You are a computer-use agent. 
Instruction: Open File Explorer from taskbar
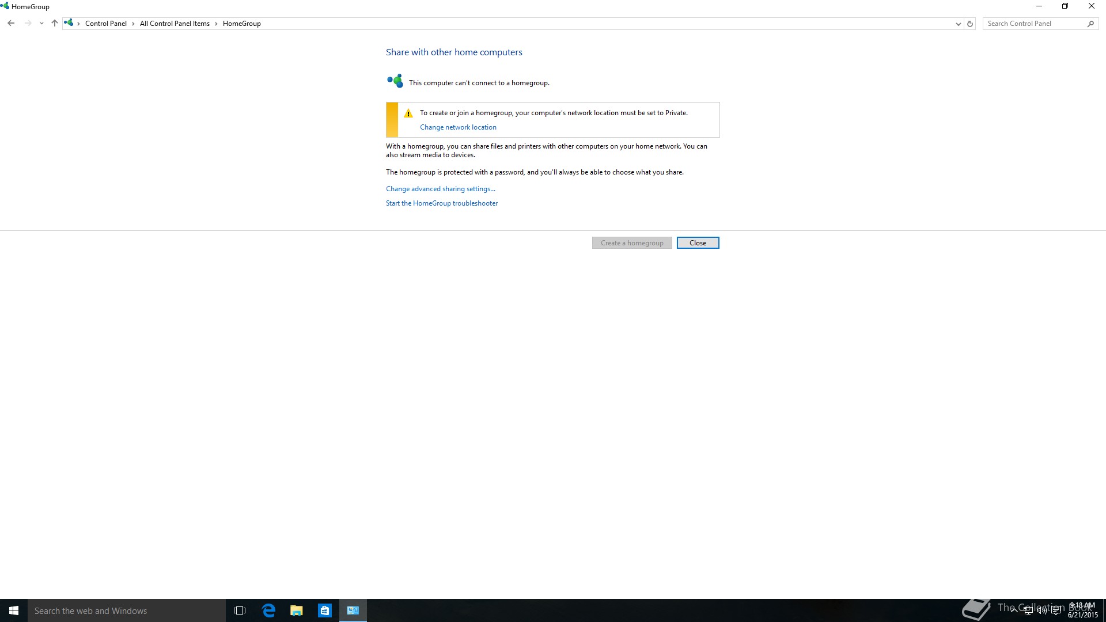click(297, 610)
